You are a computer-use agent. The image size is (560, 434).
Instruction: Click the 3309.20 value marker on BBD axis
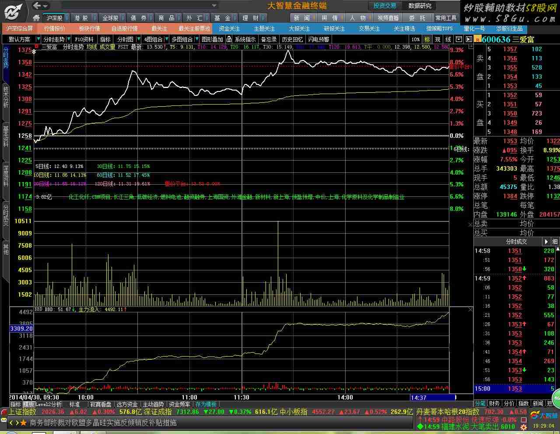pos(21,329)
